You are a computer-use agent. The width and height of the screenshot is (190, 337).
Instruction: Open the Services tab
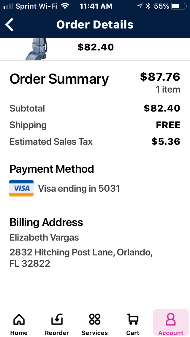[x=95, y=323]
